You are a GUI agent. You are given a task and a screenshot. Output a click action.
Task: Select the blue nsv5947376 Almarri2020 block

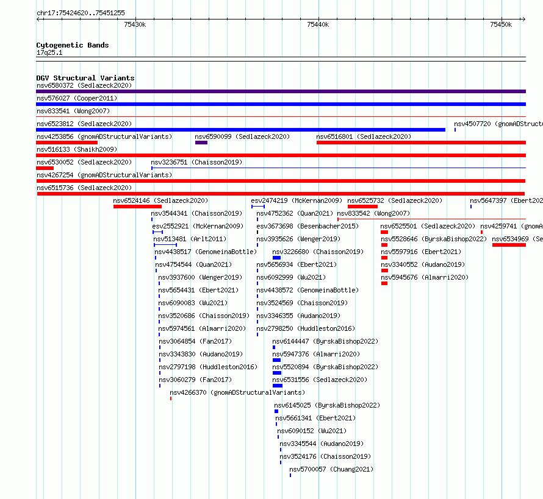(276, 360)
